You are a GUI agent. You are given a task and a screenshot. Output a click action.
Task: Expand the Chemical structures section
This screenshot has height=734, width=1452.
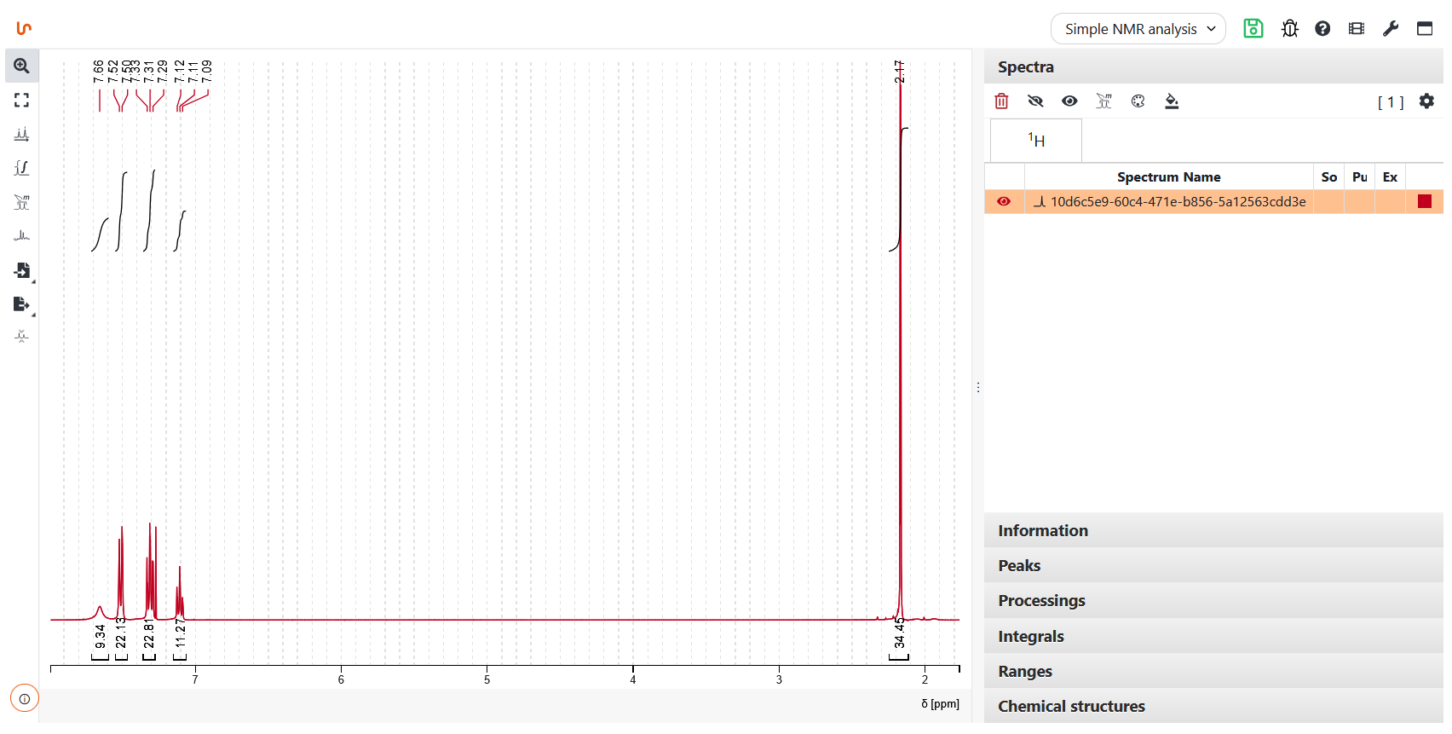[1071, 707]
